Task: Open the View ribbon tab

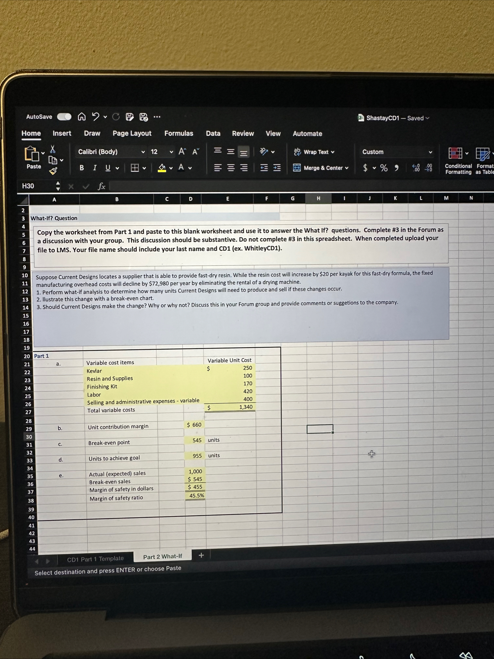Action: [x=273, y=133]
